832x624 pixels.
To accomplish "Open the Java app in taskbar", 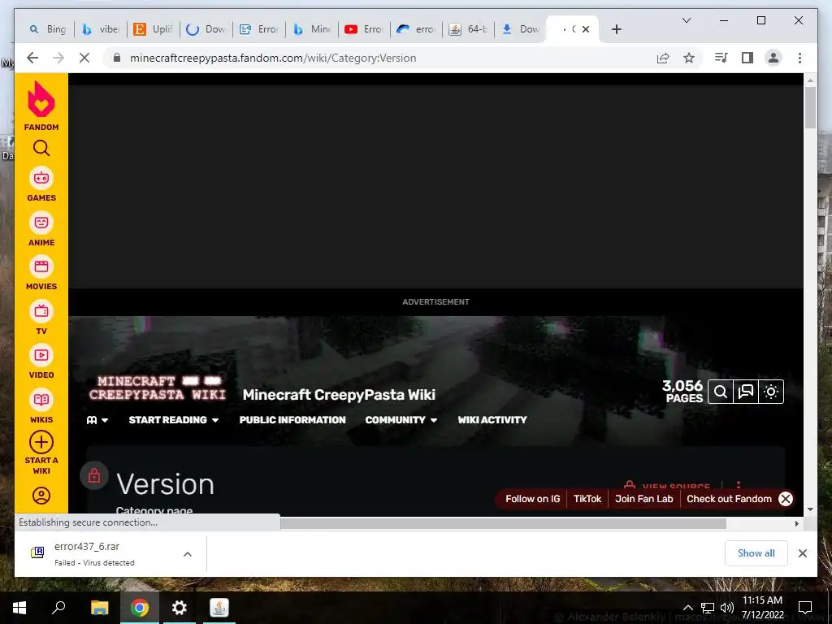I will click(219, 608).
